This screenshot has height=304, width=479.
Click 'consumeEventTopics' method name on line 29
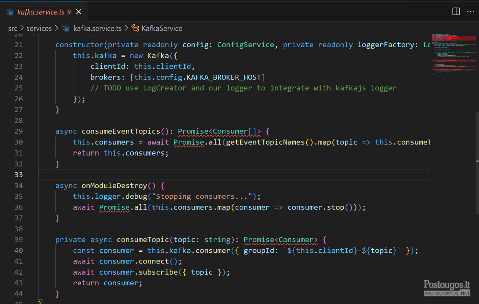click(121, 131)
